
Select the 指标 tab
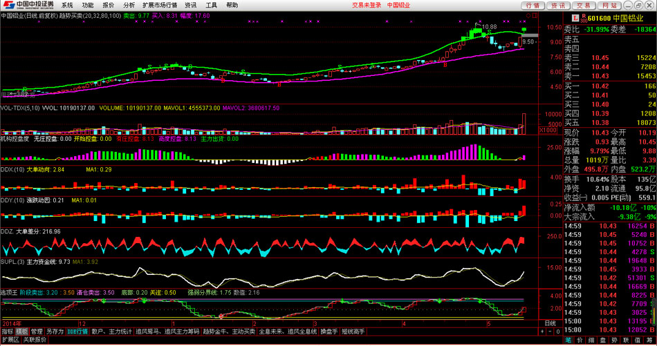coord(8,331)
